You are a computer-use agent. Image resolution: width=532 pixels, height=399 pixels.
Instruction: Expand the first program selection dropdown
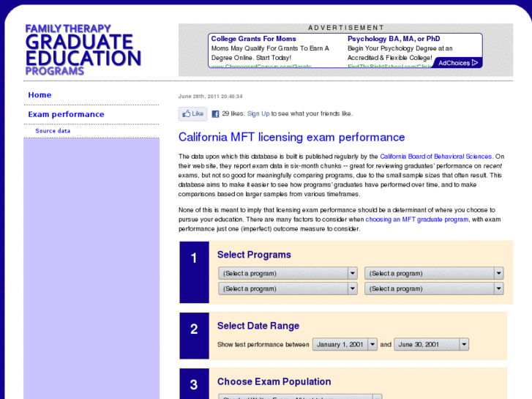(x=288, y=273)
